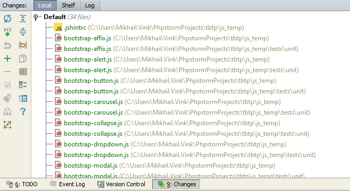Click the Expand All icon
This screenshot has height=191, width=350.
[23, 19]
